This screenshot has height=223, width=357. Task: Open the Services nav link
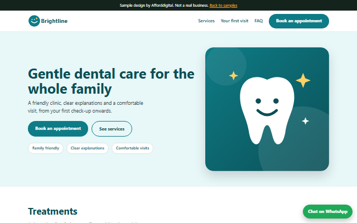pyautogui.click(x=206, y=21)
